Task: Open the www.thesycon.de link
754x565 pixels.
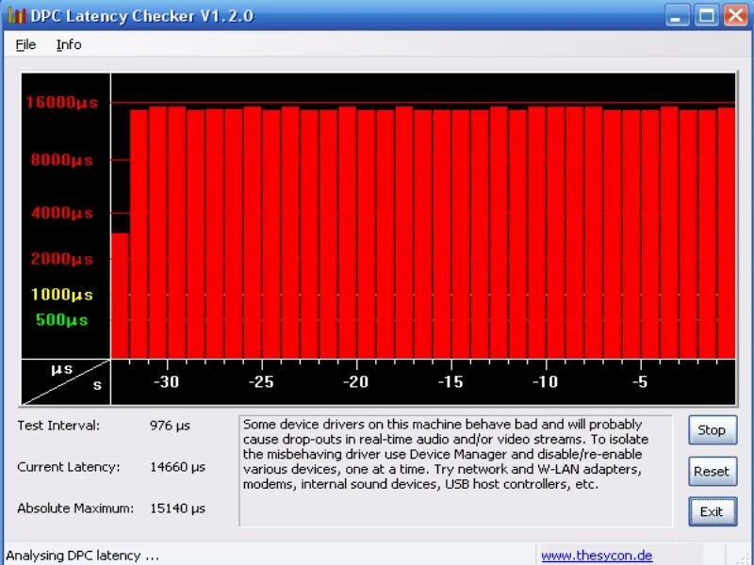Action: tap(597, 556)
